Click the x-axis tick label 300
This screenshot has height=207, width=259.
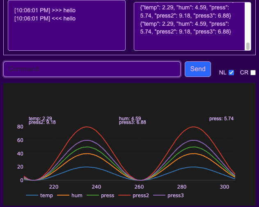224,187
